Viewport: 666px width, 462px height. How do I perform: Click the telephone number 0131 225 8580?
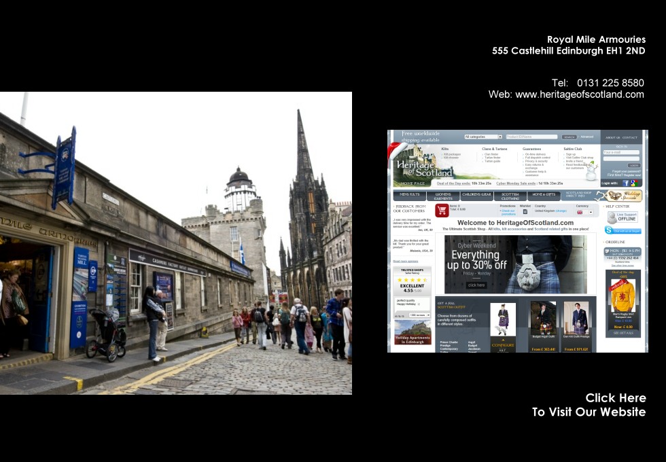(610, 83)
